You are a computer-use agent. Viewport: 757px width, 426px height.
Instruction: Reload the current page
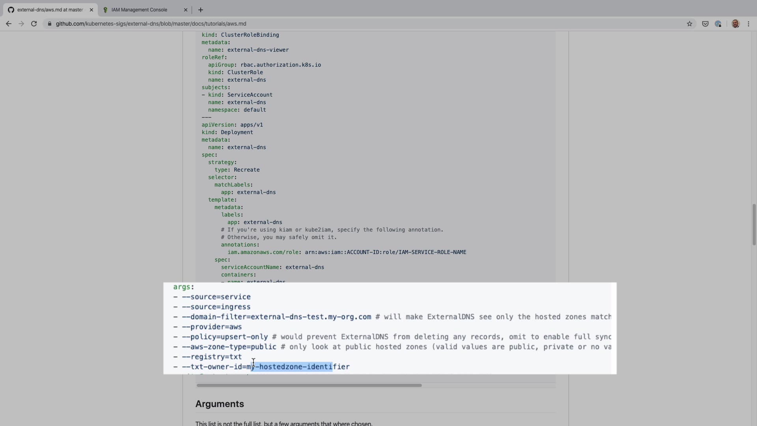tap(34, 24)
